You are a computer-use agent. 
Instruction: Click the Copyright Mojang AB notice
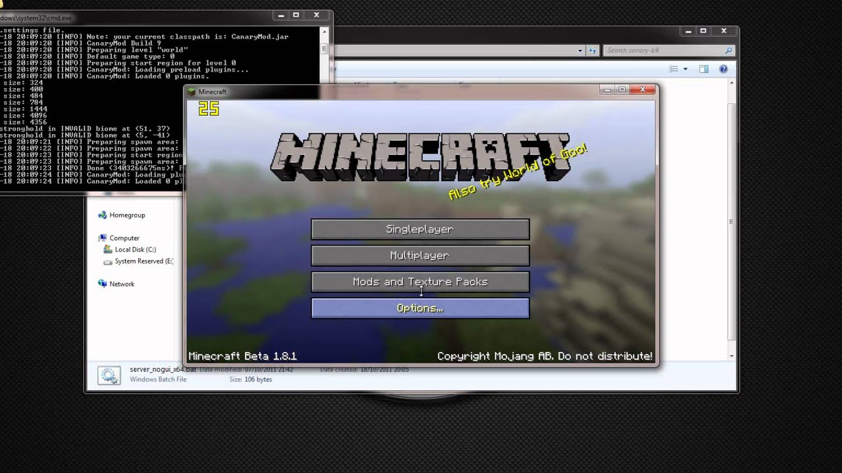click(x=545, y=356)
